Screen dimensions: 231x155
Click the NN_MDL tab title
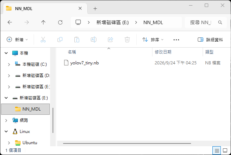(x=24, y=8)
